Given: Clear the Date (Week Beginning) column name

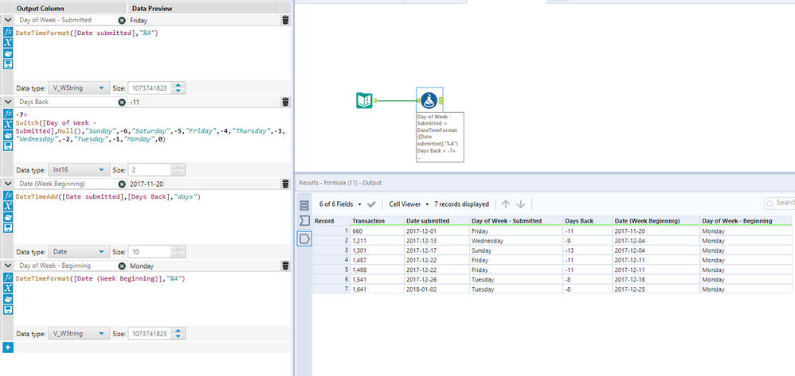Looking at the screenshot, I should (x=122, y=184).
